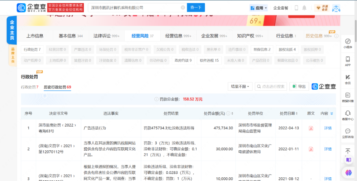Select the 经营异常 0 filter tag
This screenshot has height=181, width=357.
pyautogui.click(x=58, y=49)
